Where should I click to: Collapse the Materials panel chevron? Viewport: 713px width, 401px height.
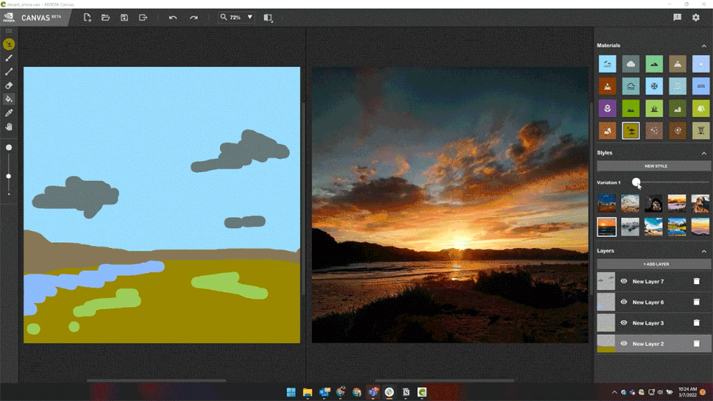704,45
